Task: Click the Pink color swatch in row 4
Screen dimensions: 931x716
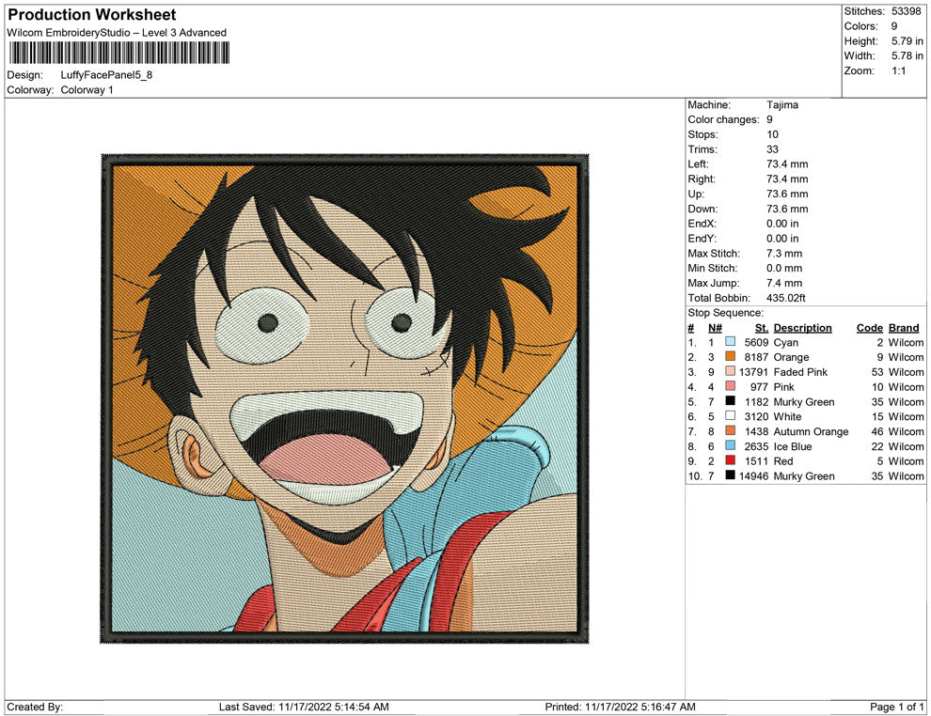Action: coord(731,386)
